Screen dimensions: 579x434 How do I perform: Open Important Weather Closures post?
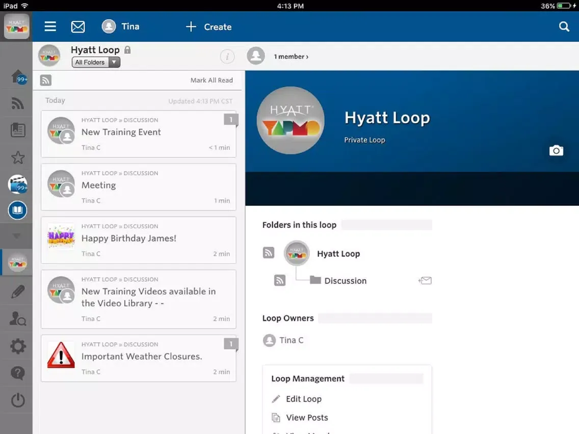139,358
